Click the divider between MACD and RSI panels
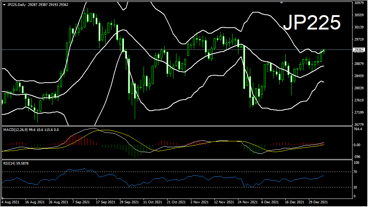This screenshot has width=368, height=207. click(x=177, y=159)
